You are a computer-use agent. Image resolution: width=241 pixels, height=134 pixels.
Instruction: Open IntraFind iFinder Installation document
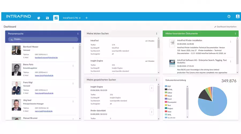tap(190, 40)
